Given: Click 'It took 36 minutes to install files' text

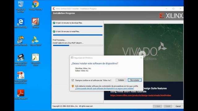Looking at the screenshot, I should coord(67,31).
